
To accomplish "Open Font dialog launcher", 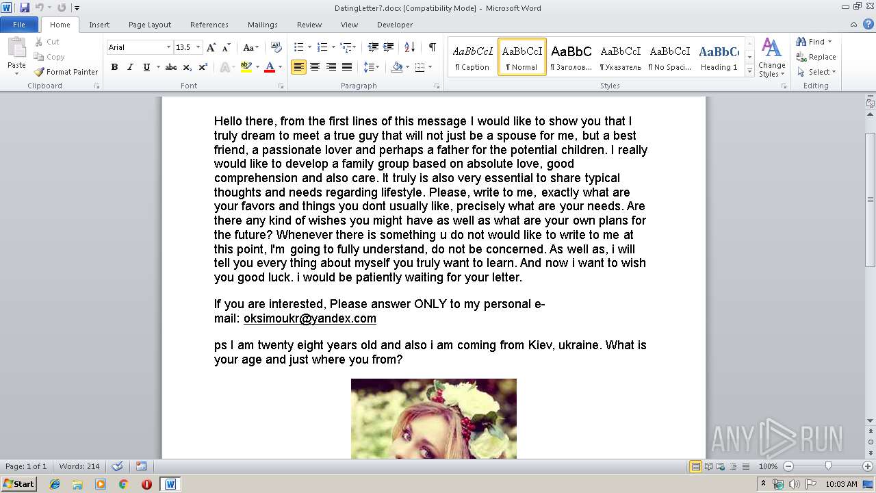I will (281, 86).
